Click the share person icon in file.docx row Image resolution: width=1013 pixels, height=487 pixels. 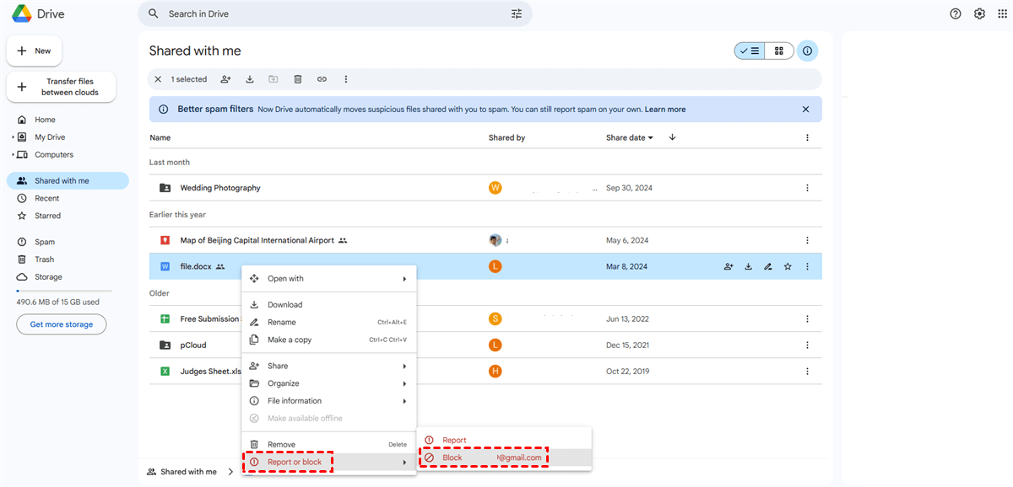729,267
